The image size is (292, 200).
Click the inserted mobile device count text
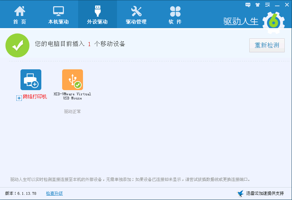(80, 44)
